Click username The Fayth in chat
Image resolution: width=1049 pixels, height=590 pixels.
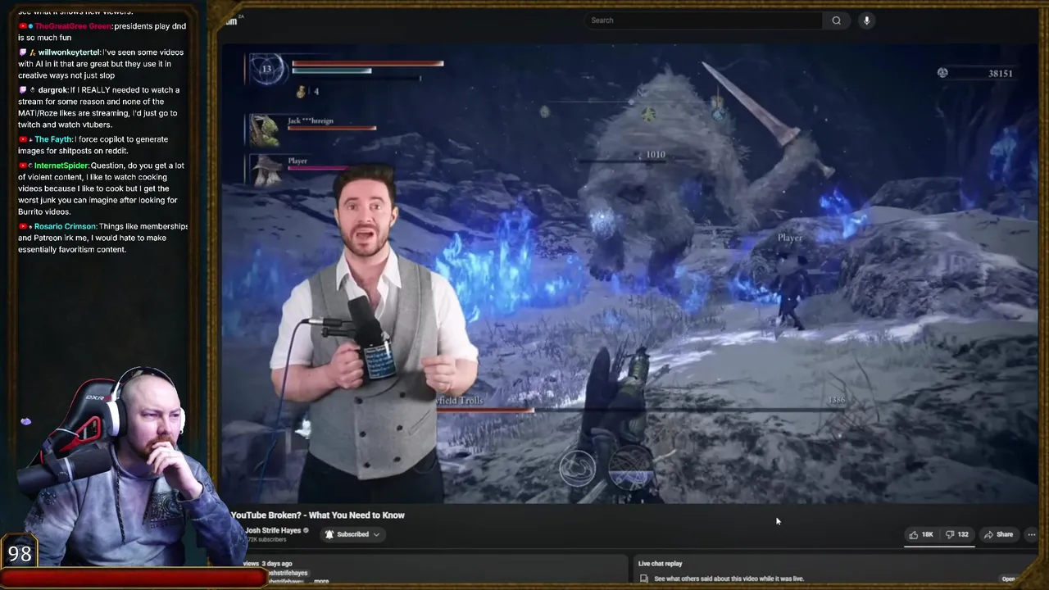(53, 139)
